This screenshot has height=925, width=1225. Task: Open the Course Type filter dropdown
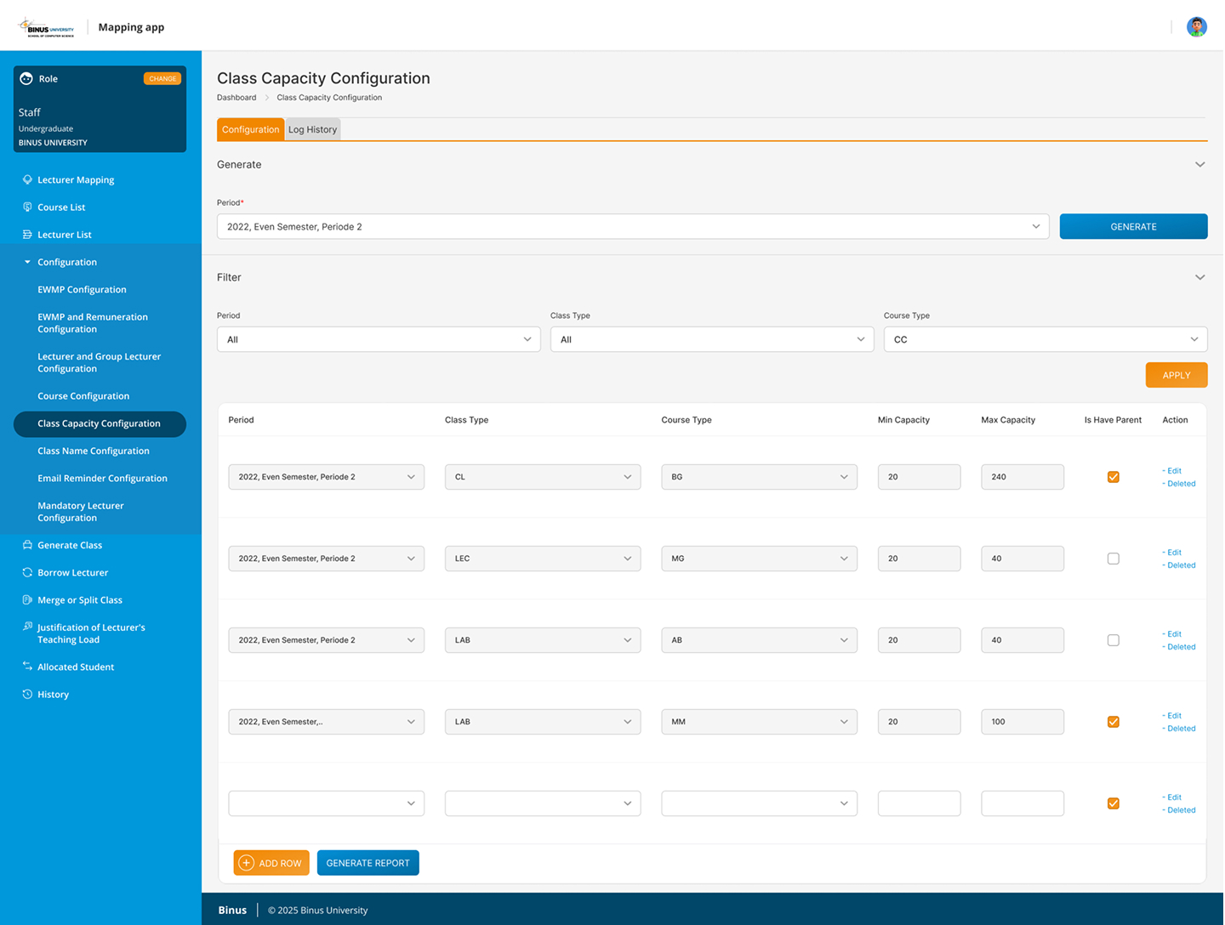(x=1045, y=339)
